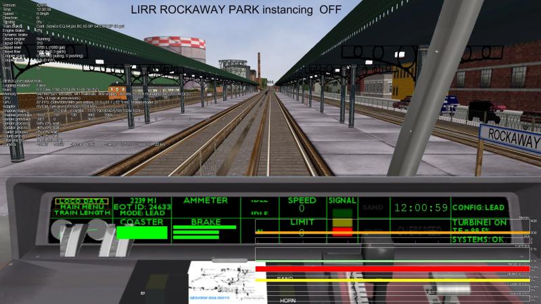The width and height of the screenshot is (541, 304).
Task: Click the green signal aspect light
Action: click(342, 212)
